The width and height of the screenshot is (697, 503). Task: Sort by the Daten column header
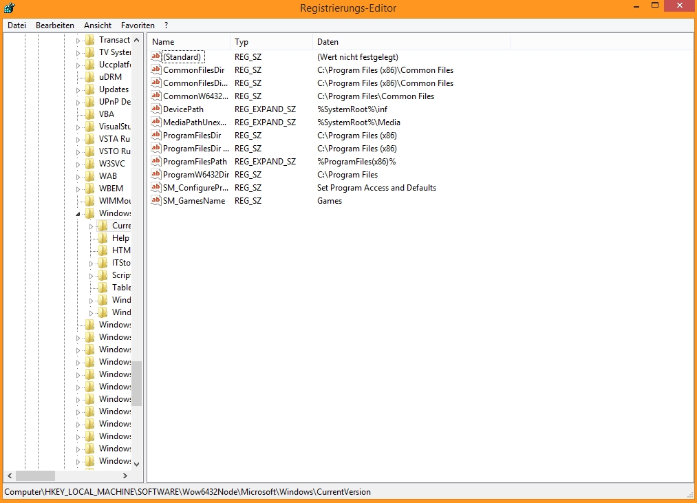point(411,42)
